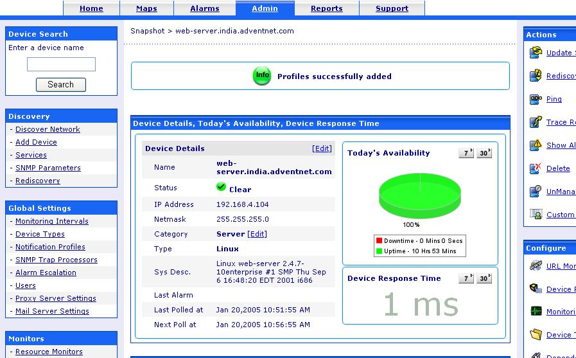Open Notification Profiles link
576x358 pixels.
50,247
